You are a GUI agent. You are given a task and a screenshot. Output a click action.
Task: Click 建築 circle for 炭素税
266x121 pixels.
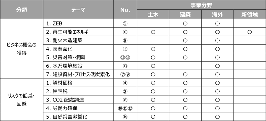tap(185, 91)
